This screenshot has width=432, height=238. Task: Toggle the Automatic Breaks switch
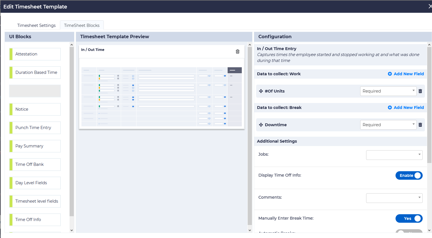[409, 231]
